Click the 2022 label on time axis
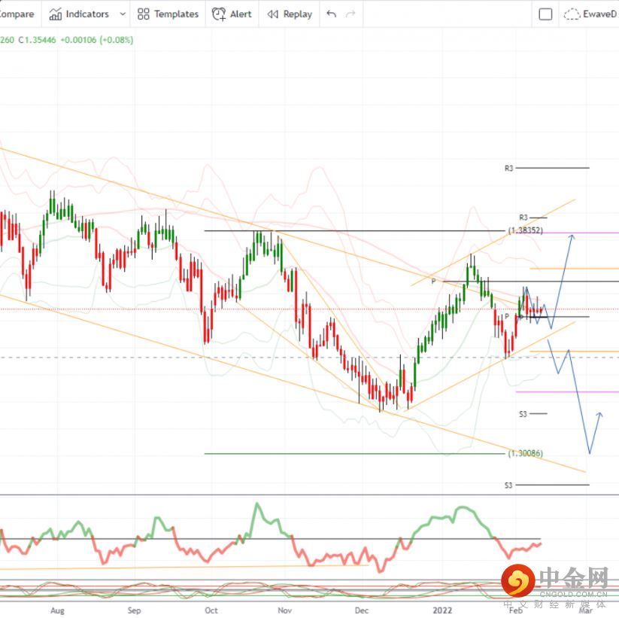This screenshot has height=618, width=619. pos(442,610)
